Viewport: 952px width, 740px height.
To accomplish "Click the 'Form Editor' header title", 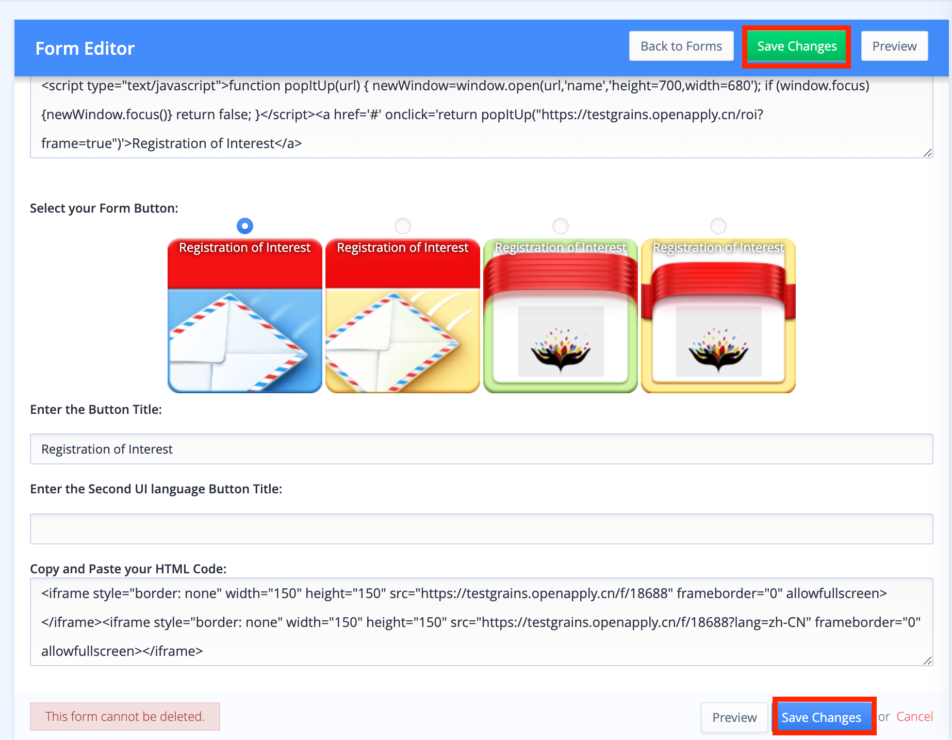I will [x=85, y=49].
